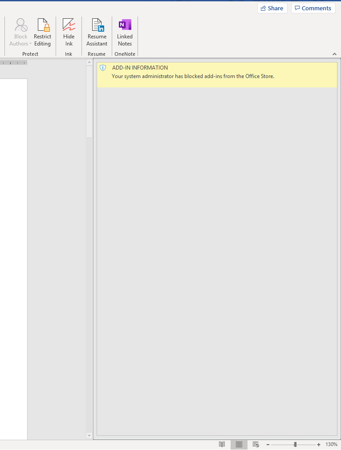Click the add-in information shield icon
Viewport: 341px width, 450px height.
click(103, 68)
